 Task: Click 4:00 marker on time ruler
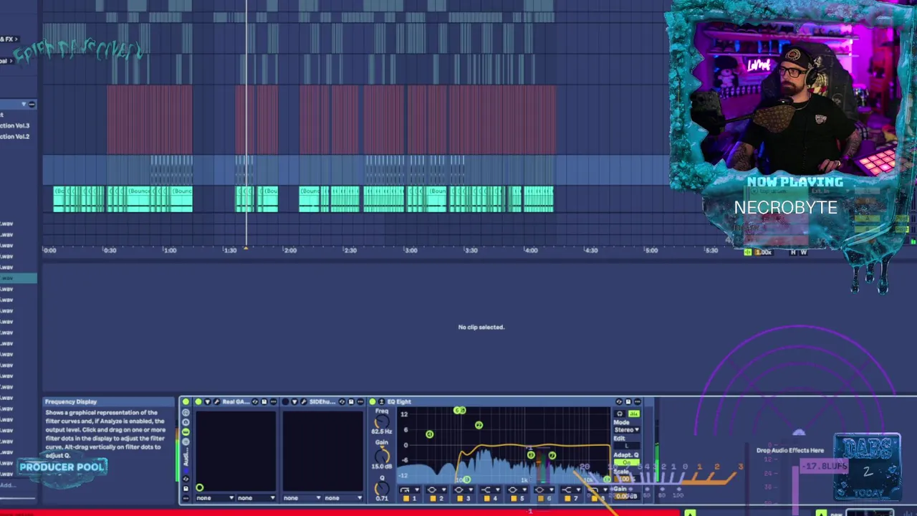point(530,250)
